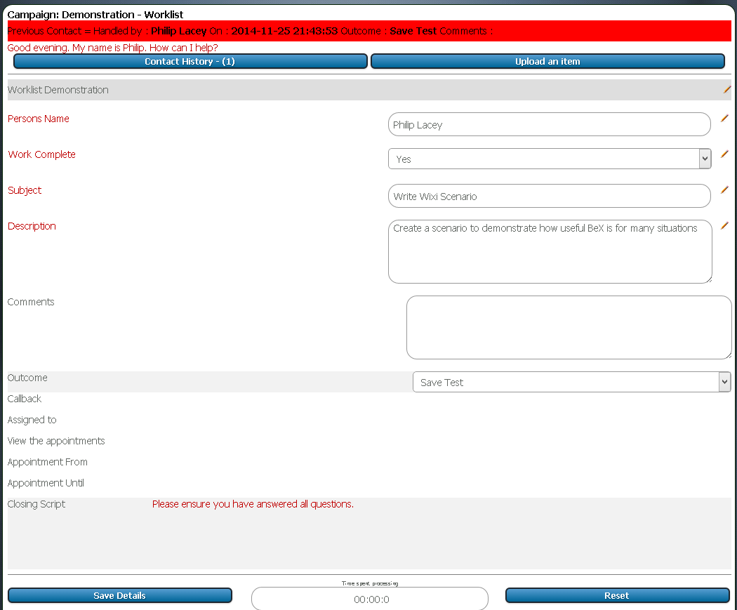Click the pencil icon next to Persons Name
The height and width of the screenshot is (610, 737).
[724, 119]
